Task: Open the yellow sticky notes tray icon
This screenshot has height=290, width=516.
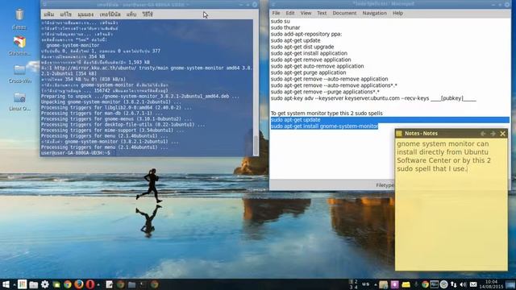Action: [406, 284]
